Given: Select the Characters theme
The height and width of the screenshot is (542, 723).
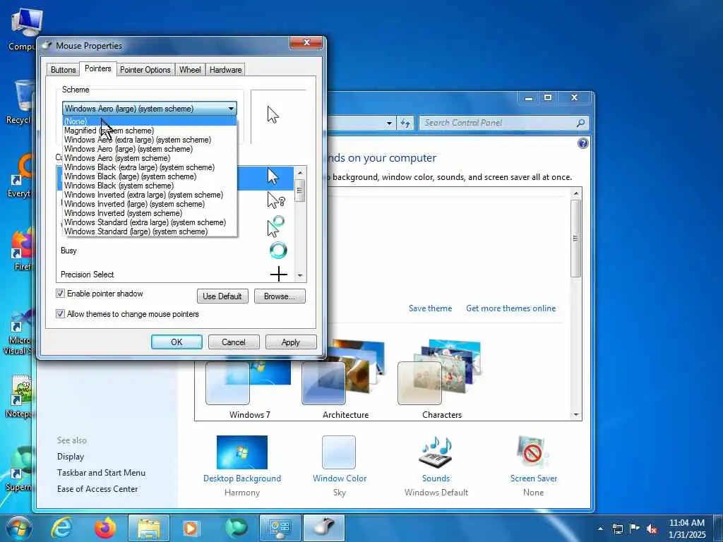Looking at the screenshot, I should coord(441,380).
